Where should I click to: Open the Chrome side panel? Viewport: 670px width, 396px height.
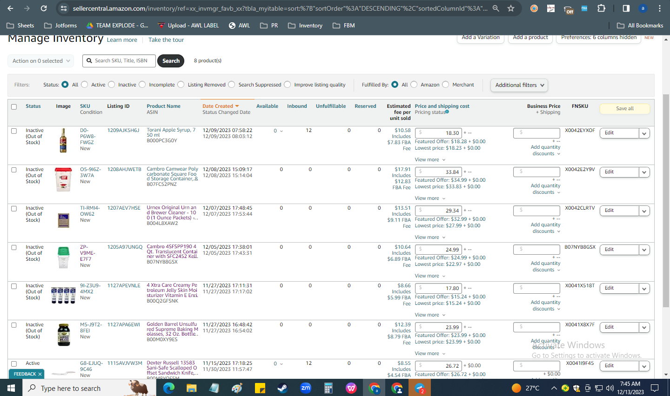tap(626, 8)
